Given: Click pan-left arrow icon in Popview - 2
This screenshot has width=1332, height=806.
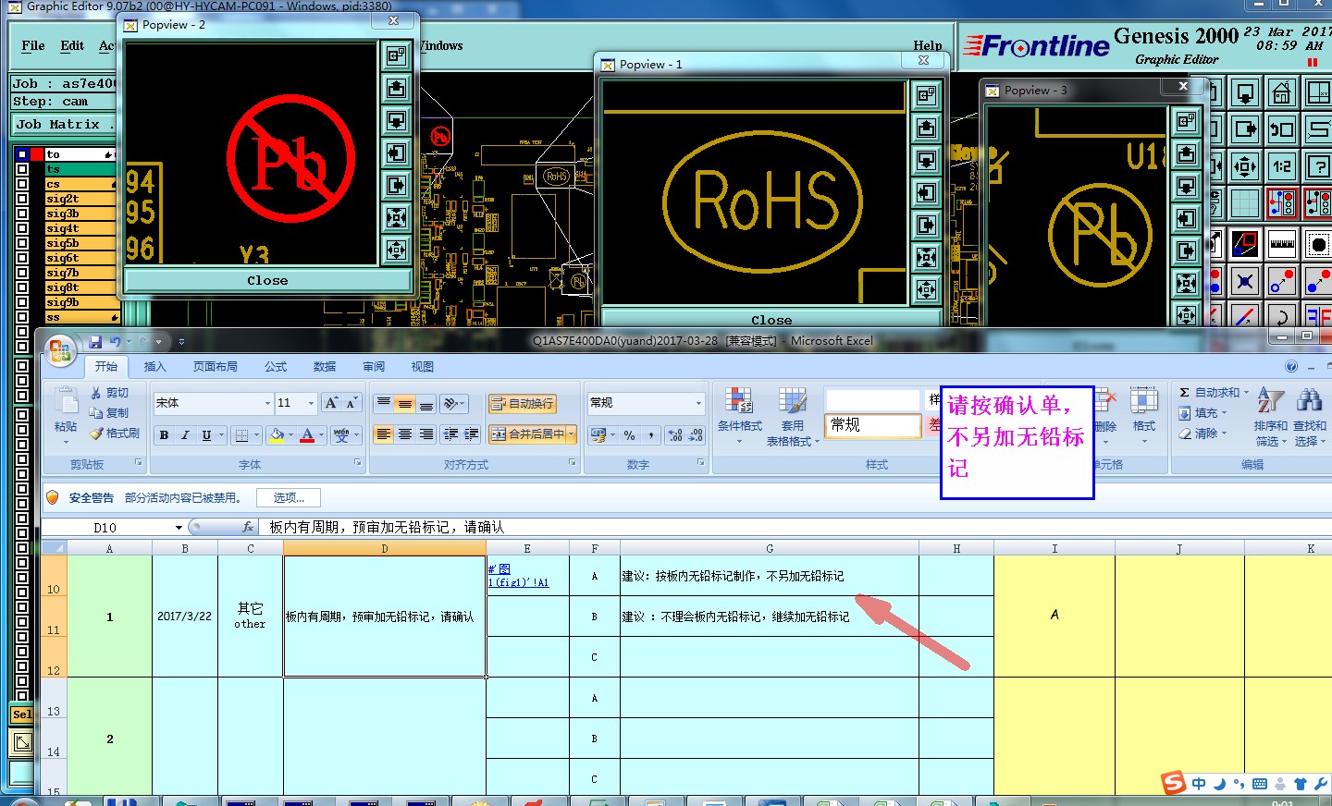Looking at the screenshot, I should tap(396, 153).
